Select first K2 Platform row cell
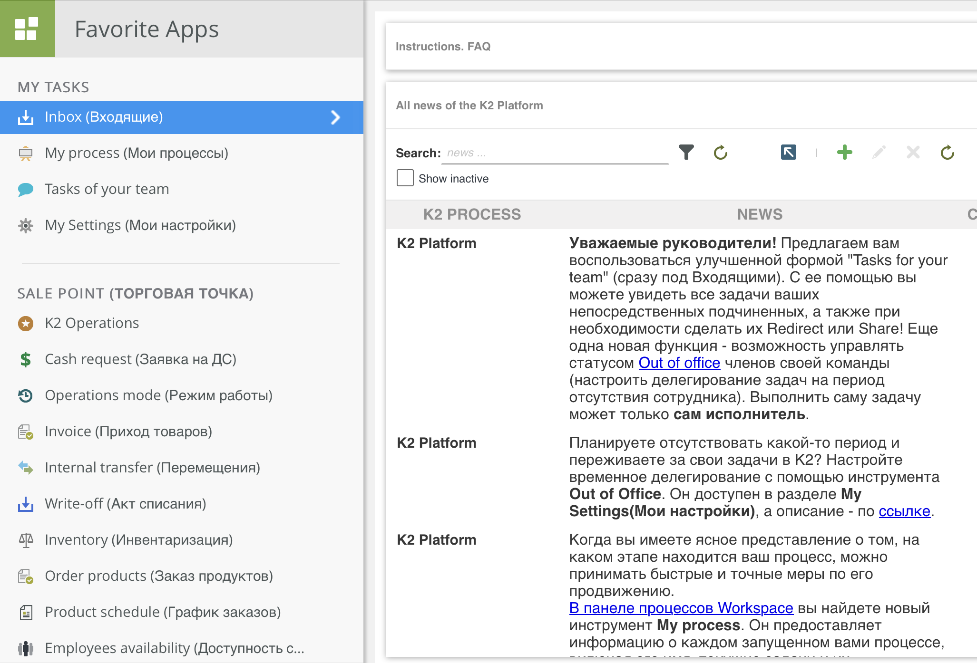The width and height of the screenshot is (977, 663). [x=437, y=243]
